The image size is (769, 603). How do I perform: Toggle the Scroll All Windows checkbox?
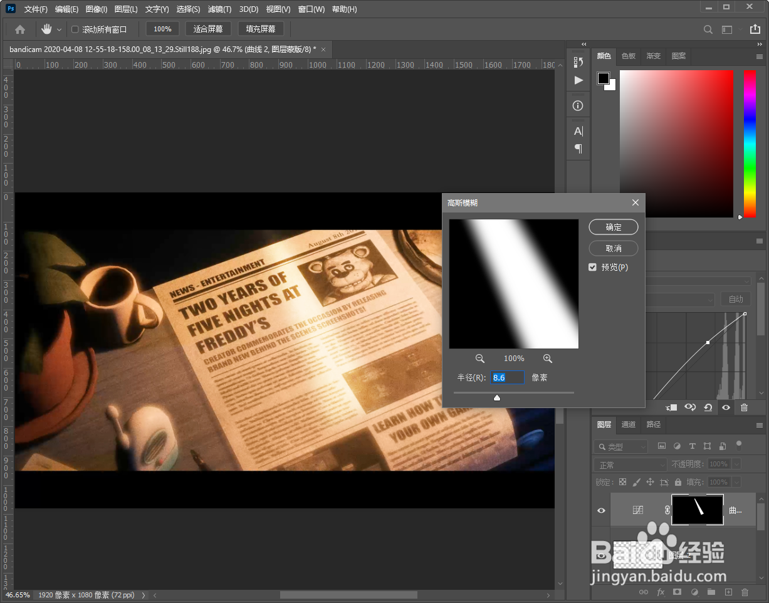[x=75, y=29]
